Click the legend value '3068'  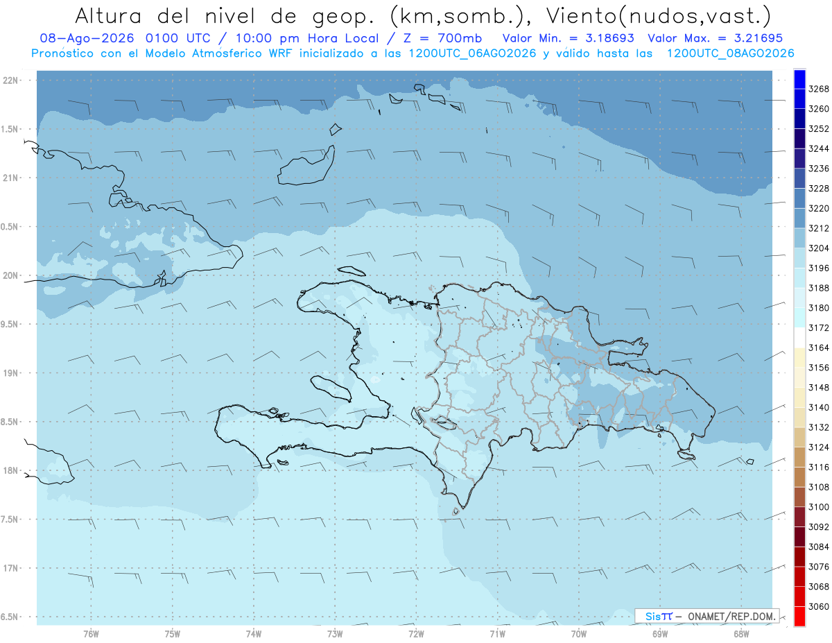819,586
